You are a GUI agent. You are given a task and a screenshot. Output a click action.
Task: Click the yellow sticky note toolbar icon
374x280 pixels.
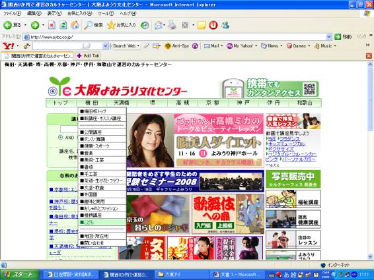(x=202, y=25)
